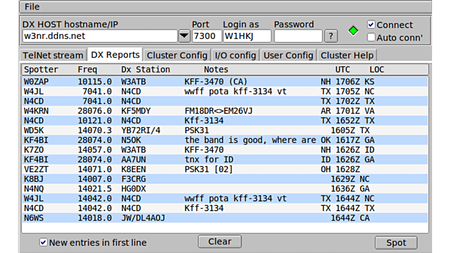
Task: Open the File menu
Action: 32,7
